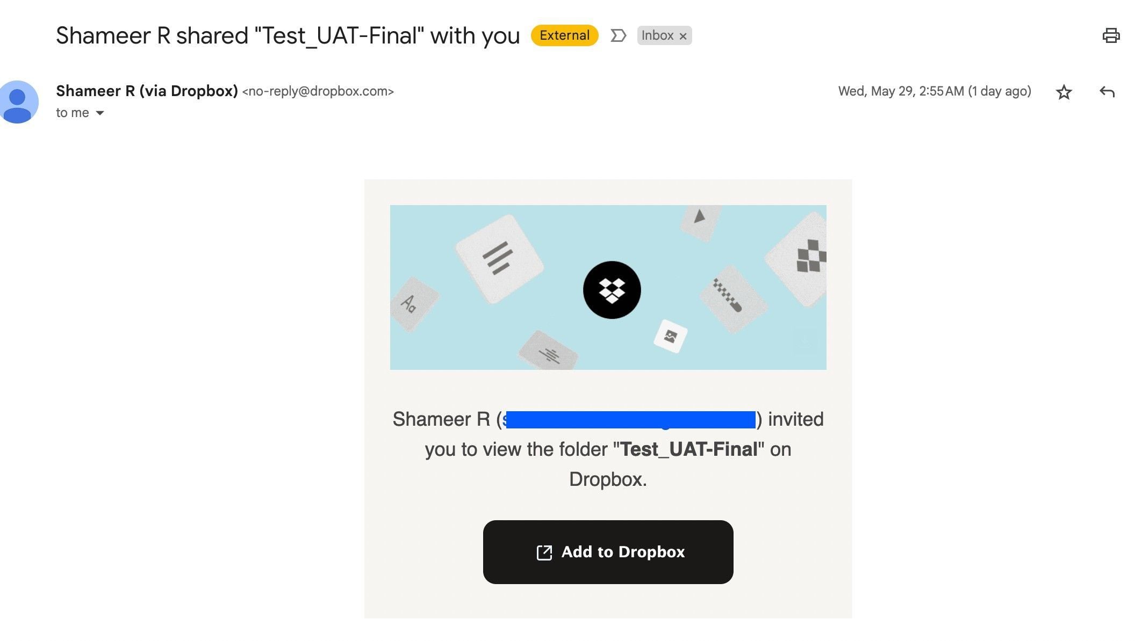Click the Inbox label chip
This screenshot has height=641, width=1135.
(x=657, y=35)
